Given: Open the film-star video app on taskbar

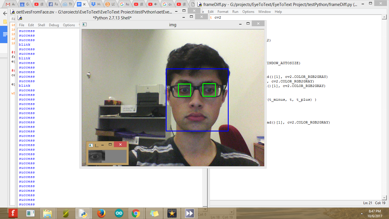Looking at the screenshot, I should click(172, 213).
